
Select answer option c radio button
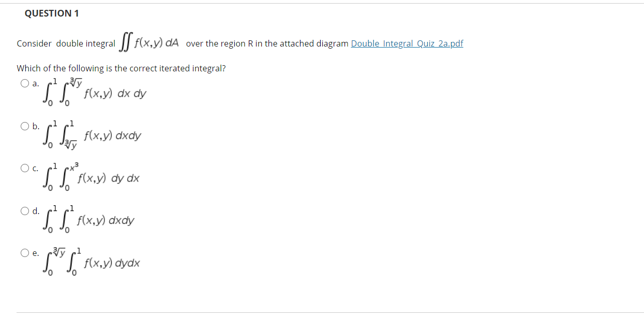pos(24,168)
